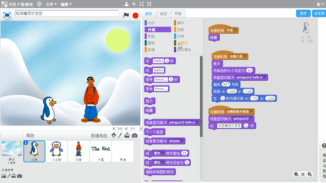The height and width of the screenshot is (183, 326).
Task: Add a new sprite from the camera
Action: pos(134,135)
